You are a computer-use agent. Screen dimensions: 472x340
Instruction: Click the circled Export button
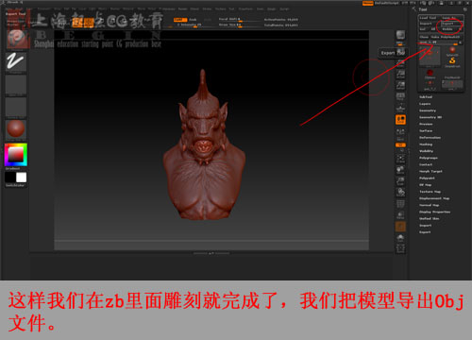point(450,24)
